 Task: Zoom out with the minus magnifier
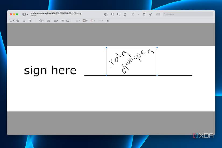click(x=112, y=14)
